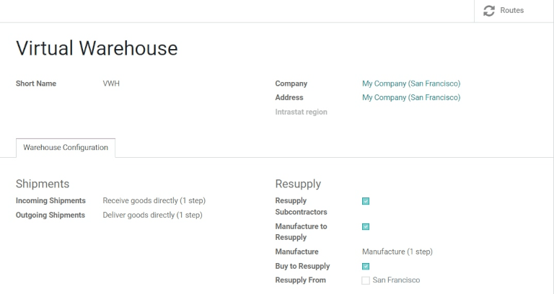Click the Virtual Warehouse name title

[x=97, y=48]
